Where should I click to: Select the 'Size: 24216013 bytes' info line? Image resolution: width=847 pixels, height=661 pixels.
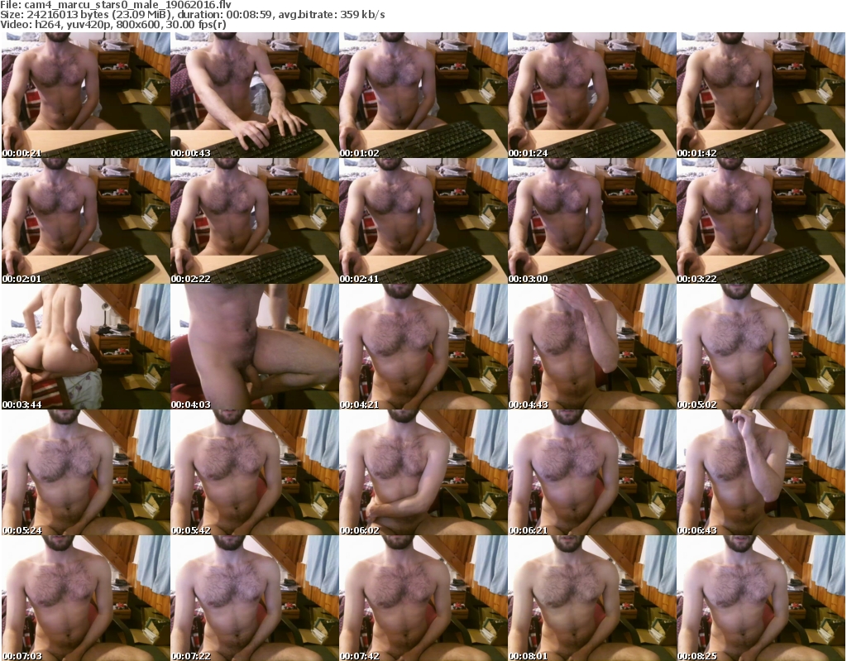[x=192, y=15]
